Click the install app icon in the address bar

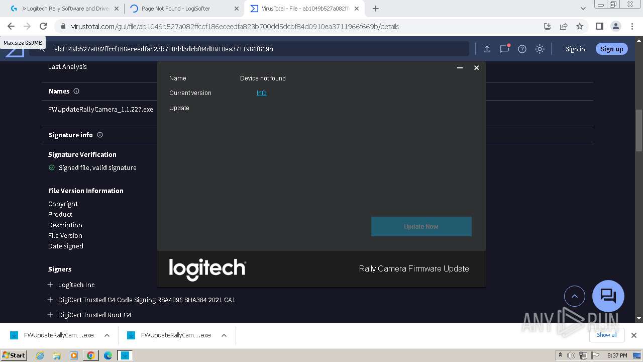tap(548, 26)
